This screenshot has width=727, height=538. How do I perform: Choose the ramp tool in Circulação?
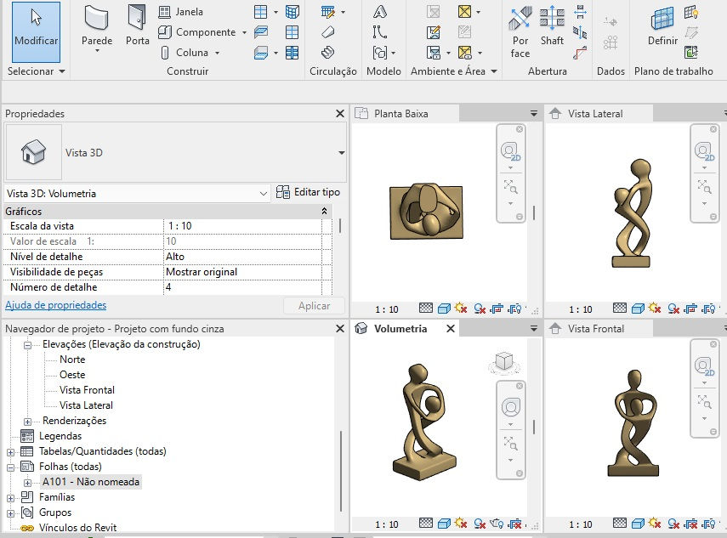point(328,32)
